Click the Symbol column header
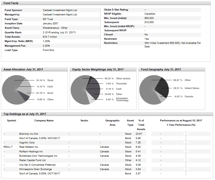This screenshot has width=215, height=180. pos(12,121)
